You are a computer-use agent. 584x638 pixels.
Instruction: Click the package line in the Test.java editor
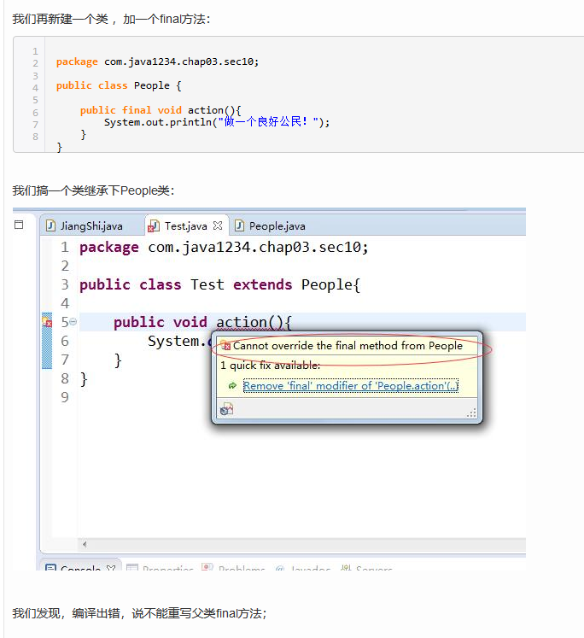pos(224,248)
